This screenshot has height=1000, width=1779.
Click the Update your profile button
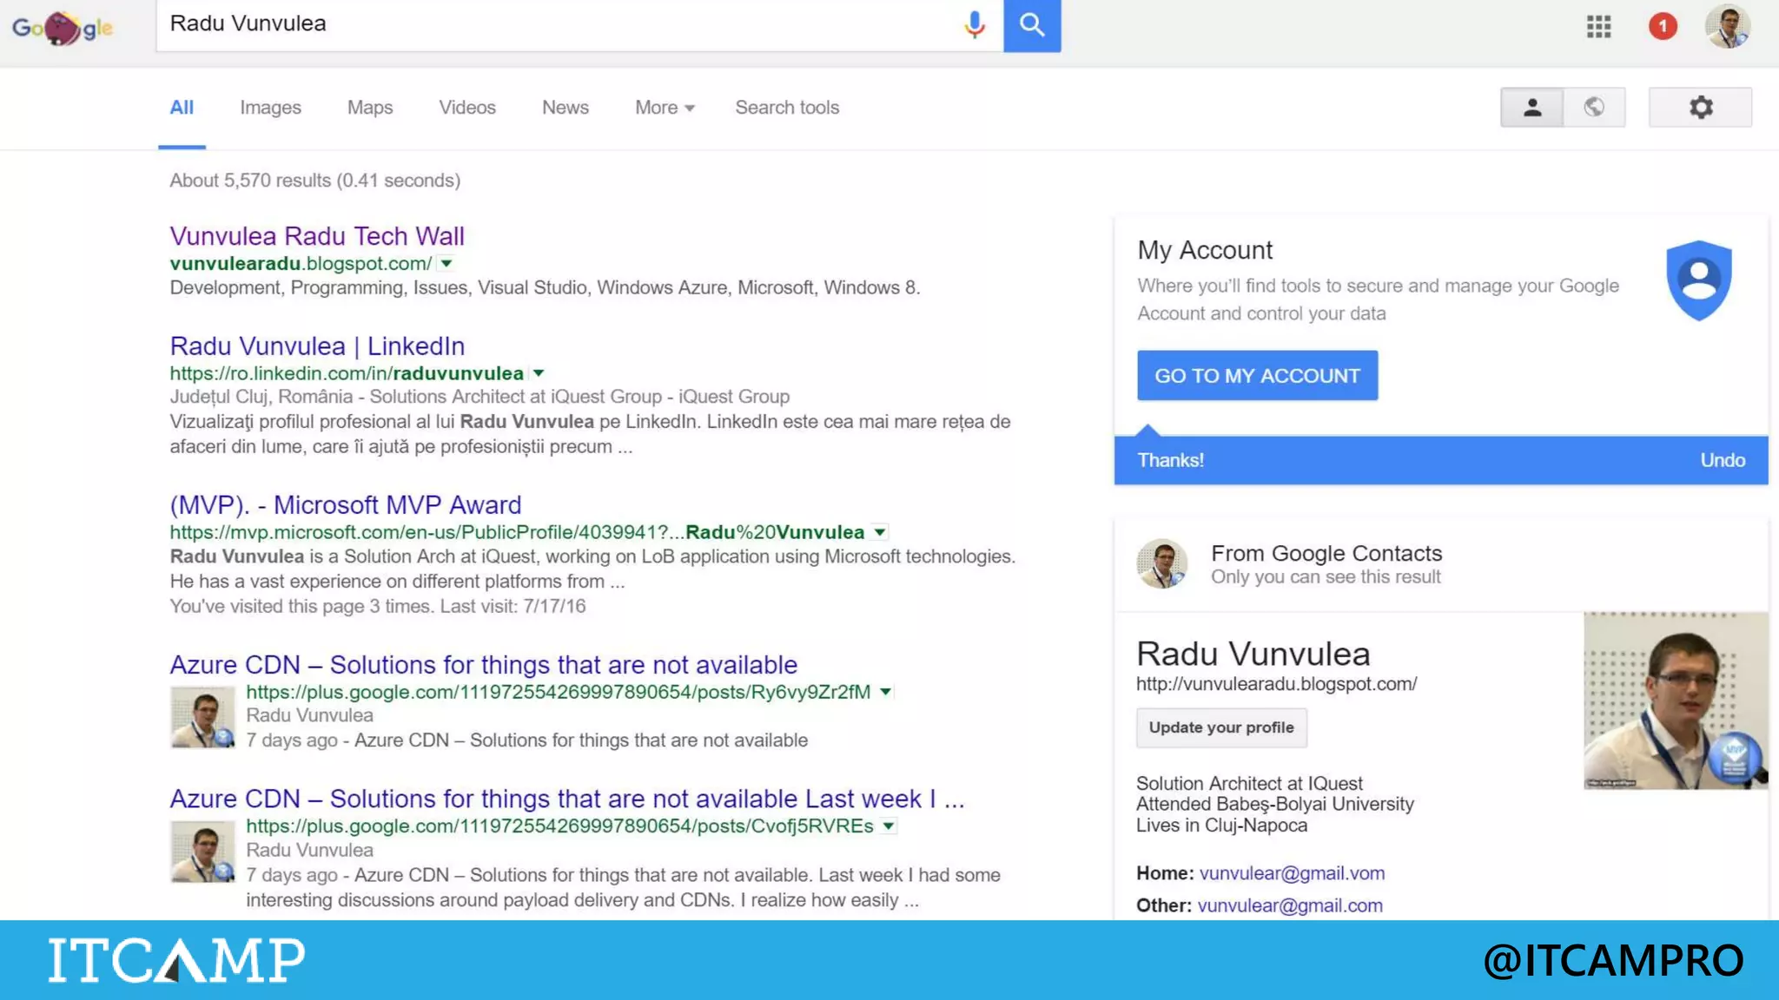[1220, 727]
